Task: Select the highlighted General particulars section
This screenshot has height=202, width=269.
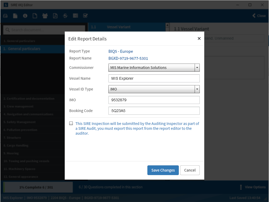Action: [x=32, y=49]
